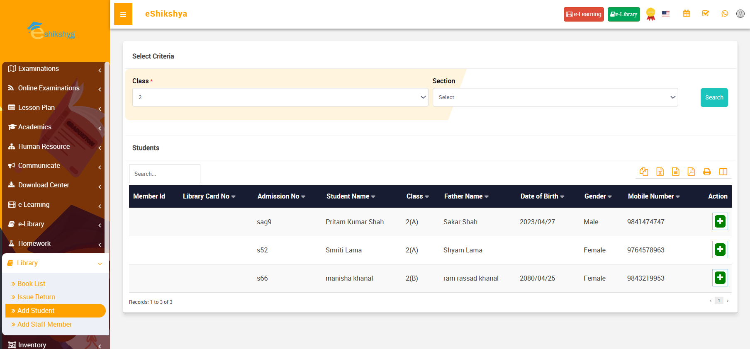This screenshot has width=750, height=349.
Task: Open the column visibility icon
Action: coord(723,172)
